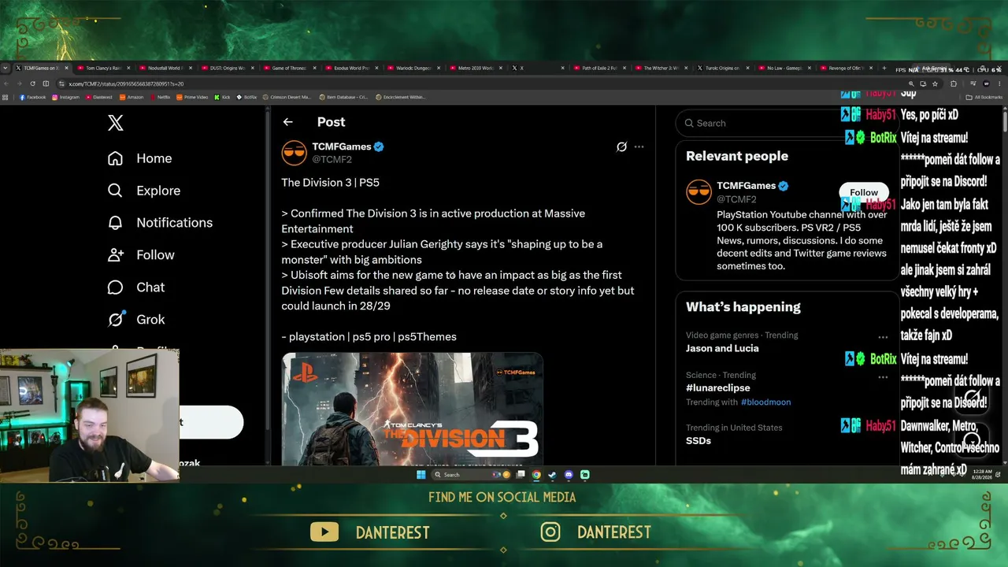
Task: Open the Follow sidebar item
Action: [141, 255]
